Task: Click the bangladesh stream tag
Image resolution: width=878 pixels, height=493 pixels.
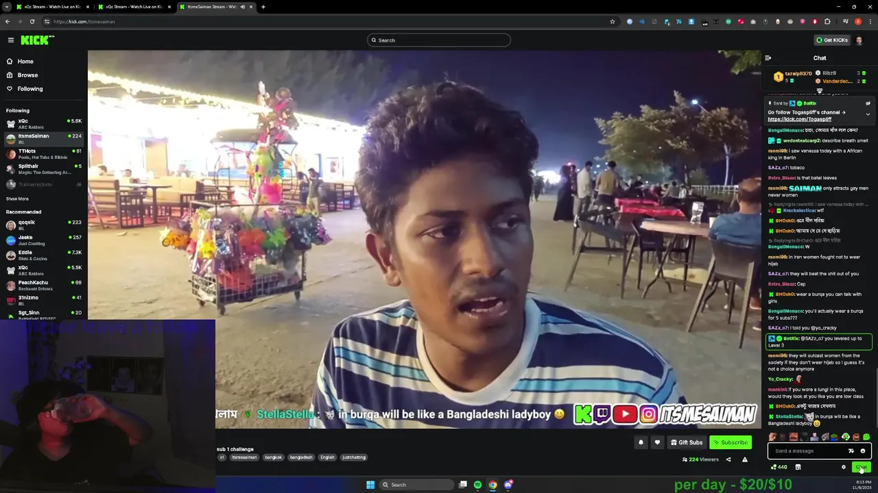Action: (300, 457)
